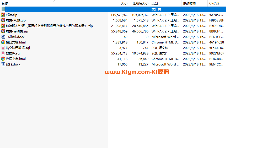Click the sort arrow above 名称 column
The image size is (273, 148).
[54, 1]
